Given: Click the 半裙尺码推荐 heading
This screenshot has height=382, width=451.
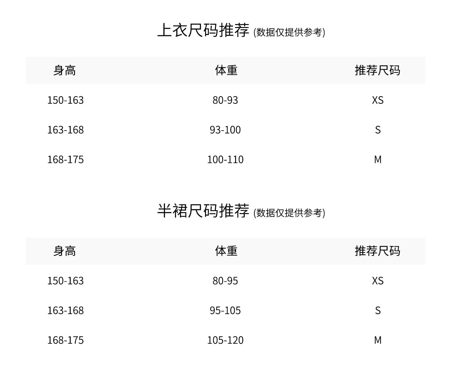Looking at the screenshot, I should 203,211.
